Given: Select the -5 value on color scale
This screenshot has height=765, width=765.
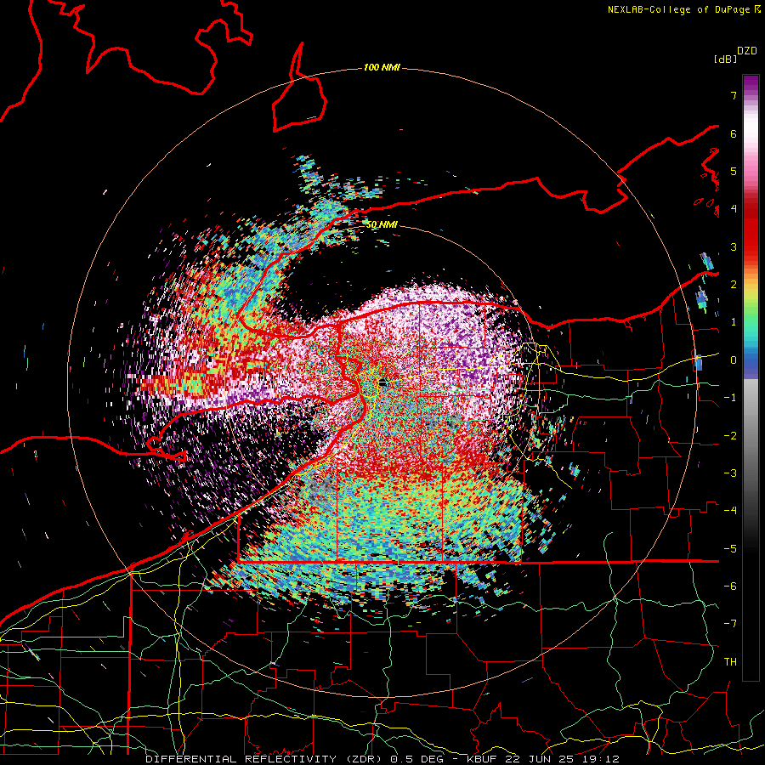Looking at the screenshot, I should 730,549.
